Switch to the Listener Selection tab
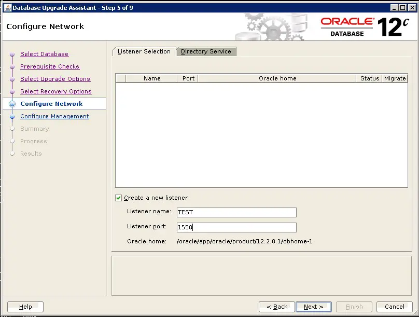The height and width of the screenshot is (317, 419). (144, 51)
